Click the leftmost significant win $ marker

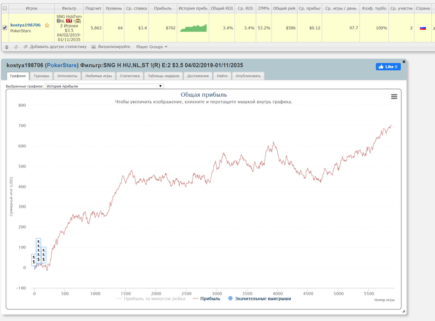click(x=34, y=260)
